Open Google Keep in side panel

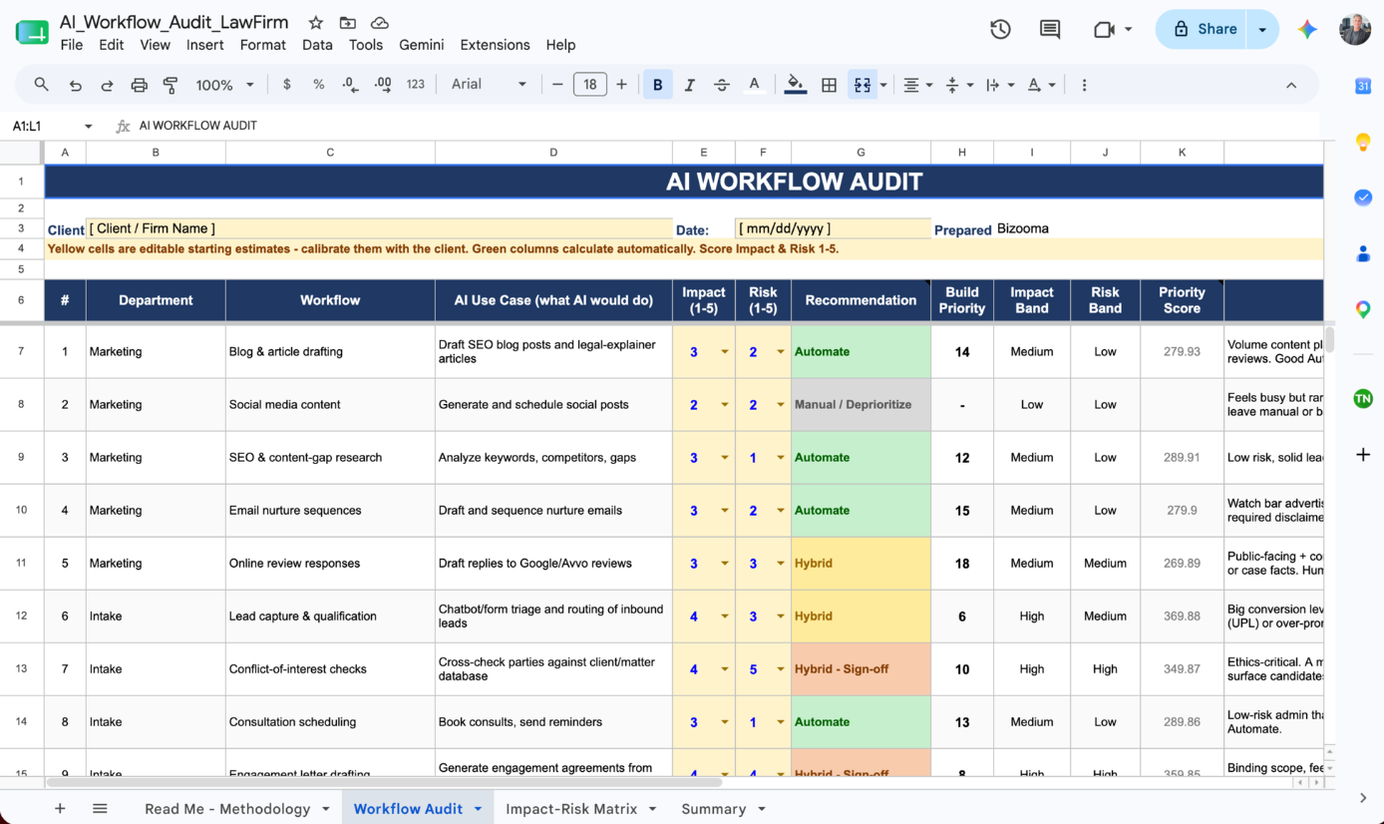coord(1363,142)
